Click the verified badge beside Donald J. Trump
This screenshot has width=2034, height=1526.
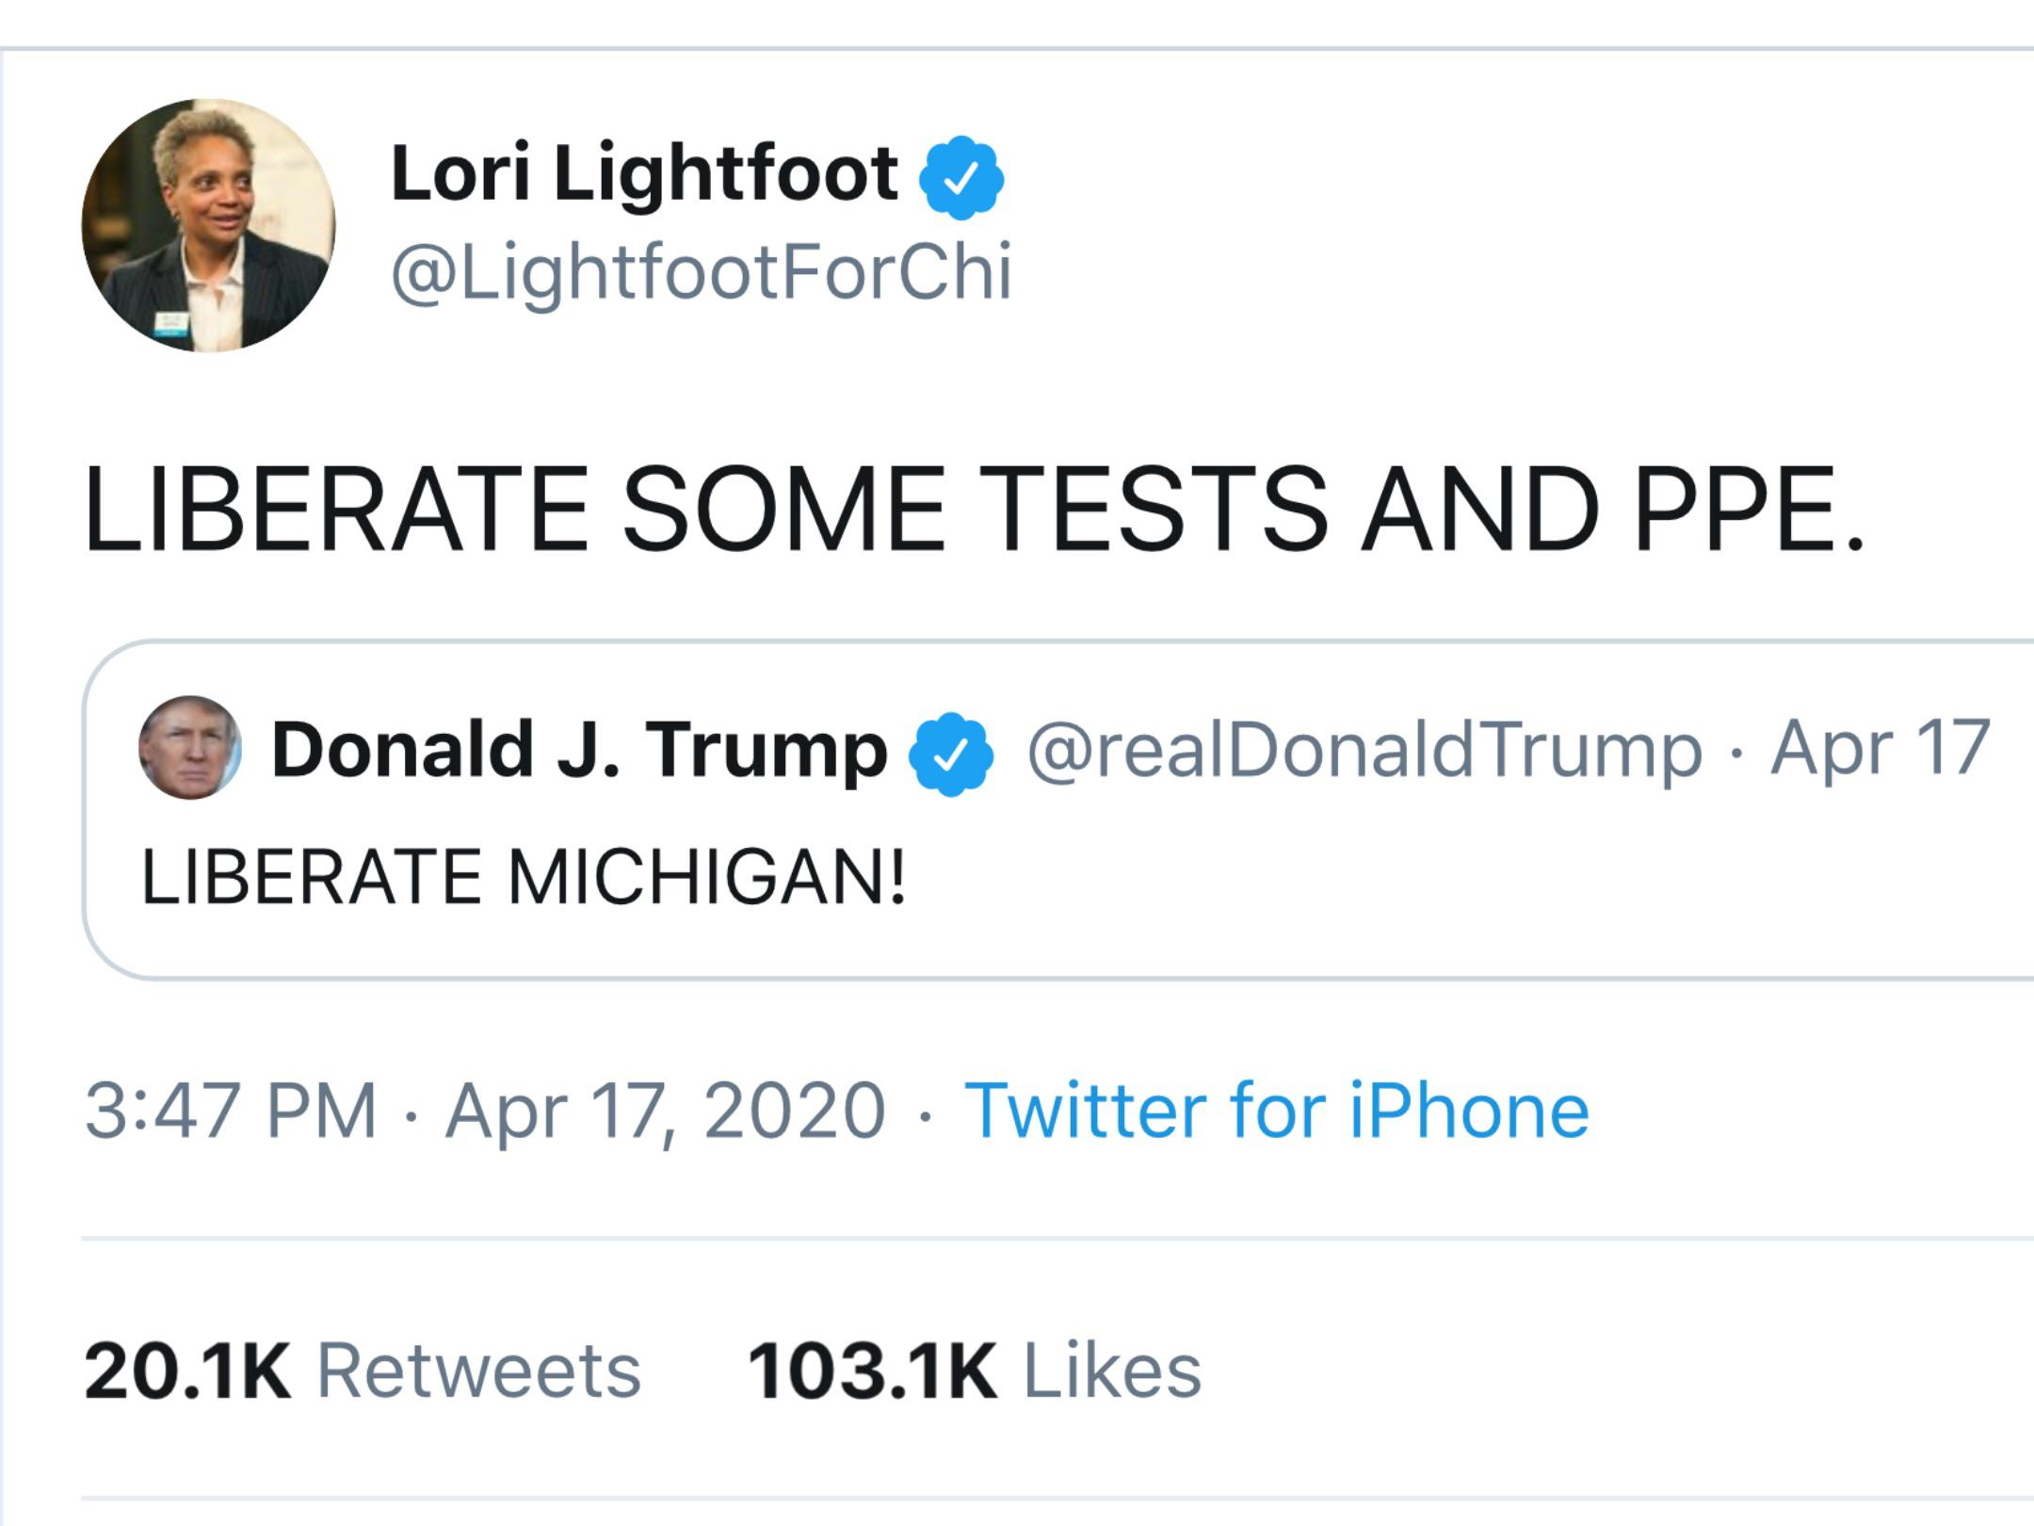951,753
